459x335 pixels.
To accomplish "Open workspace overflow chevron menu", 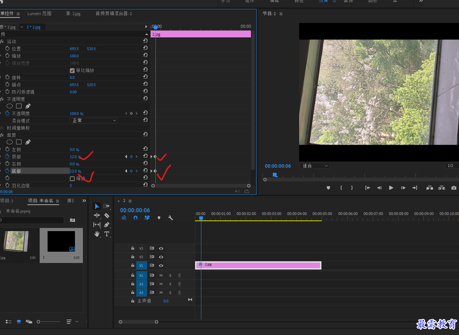I will pos(421,1).
